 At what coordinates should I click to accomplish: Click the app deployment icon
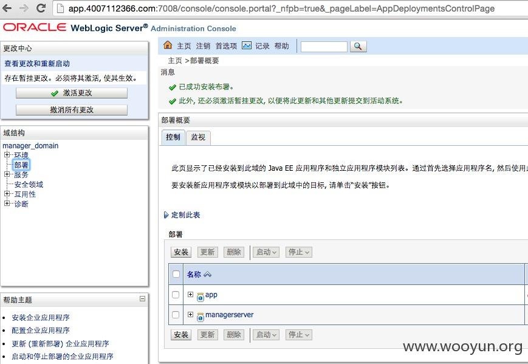(x=201, y=297)
